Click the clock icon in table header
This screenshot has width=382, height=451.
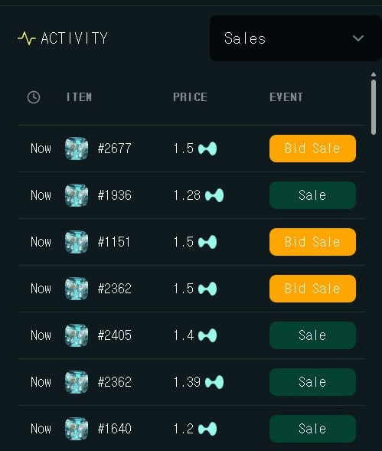(x=34, y=97)
